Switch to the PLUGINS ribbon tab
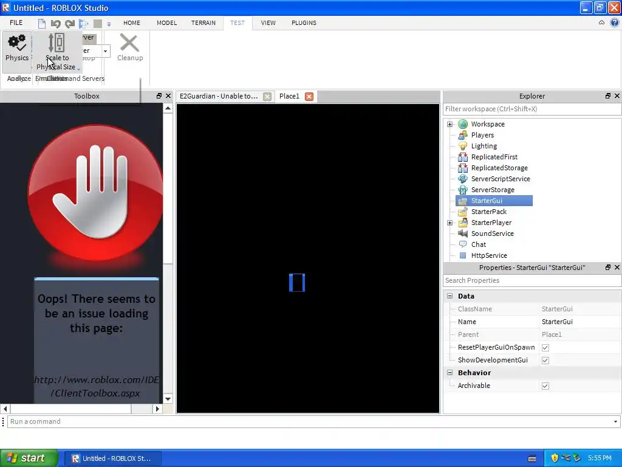The height and width of the screenshot is (467, 622). (304, 22)
